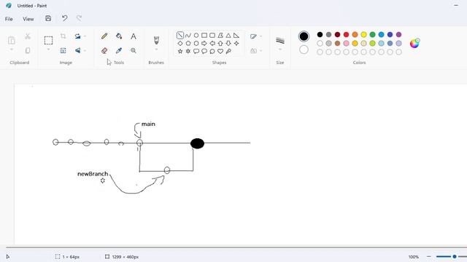This screenshot has width=467, height=262.
Task: Choose the Diamond shape
Action: tap(180, 44)
